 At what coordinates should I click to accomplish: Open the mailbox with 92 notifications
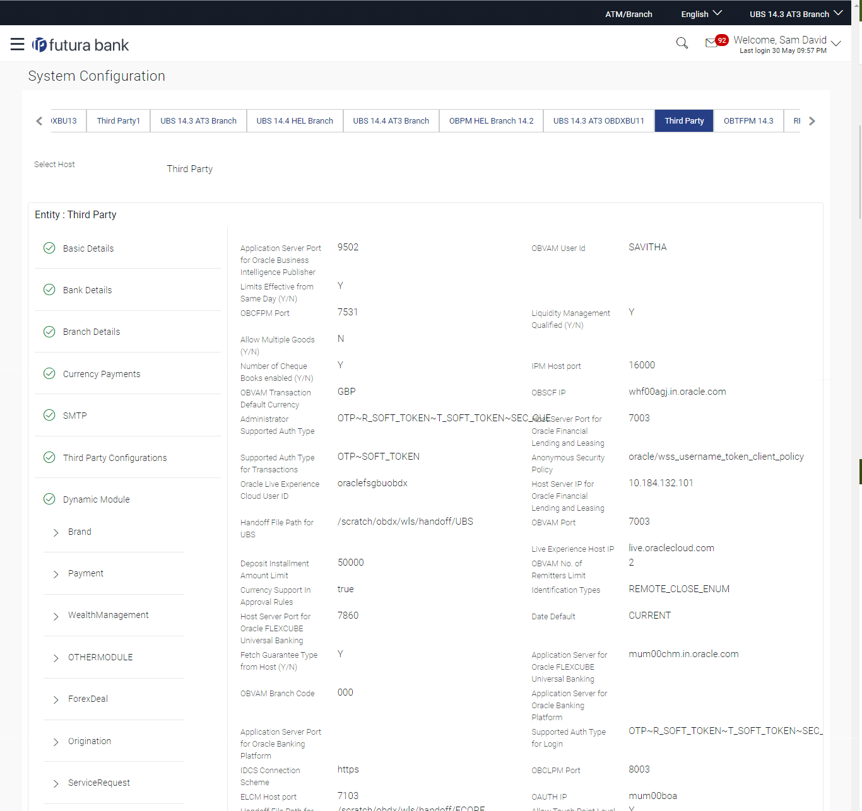pos(716,42)
